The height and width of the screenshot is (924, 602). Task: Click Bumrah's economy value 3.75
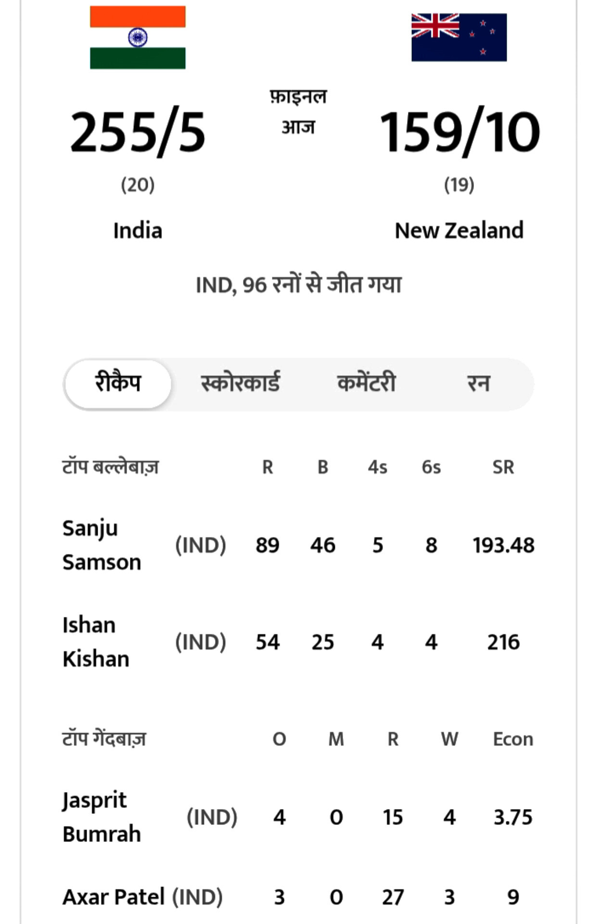513,817
